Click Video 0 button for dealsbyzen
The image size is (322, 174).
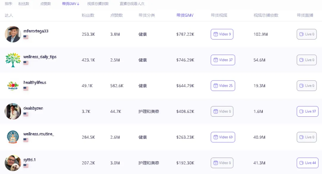coord(222,111)
